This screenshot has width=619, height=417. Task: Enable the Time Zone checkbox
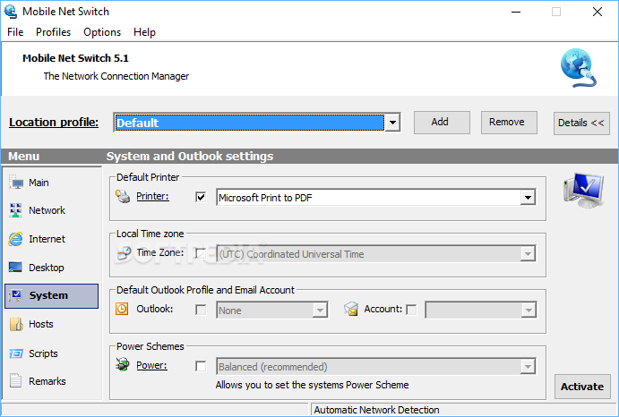coord(201,253)
